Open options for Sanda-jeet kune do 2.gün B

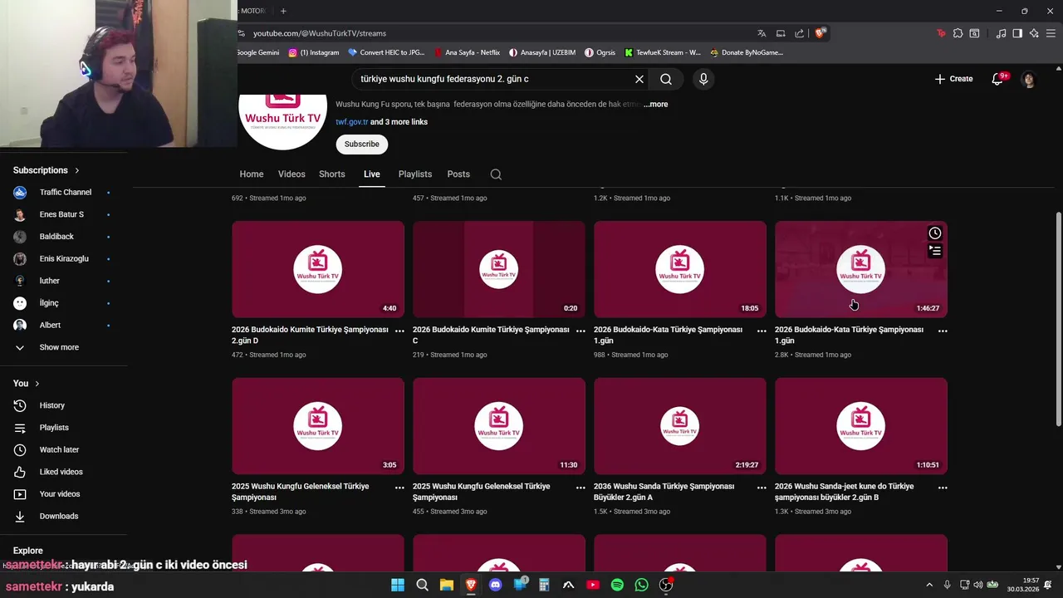click(943, 488)
